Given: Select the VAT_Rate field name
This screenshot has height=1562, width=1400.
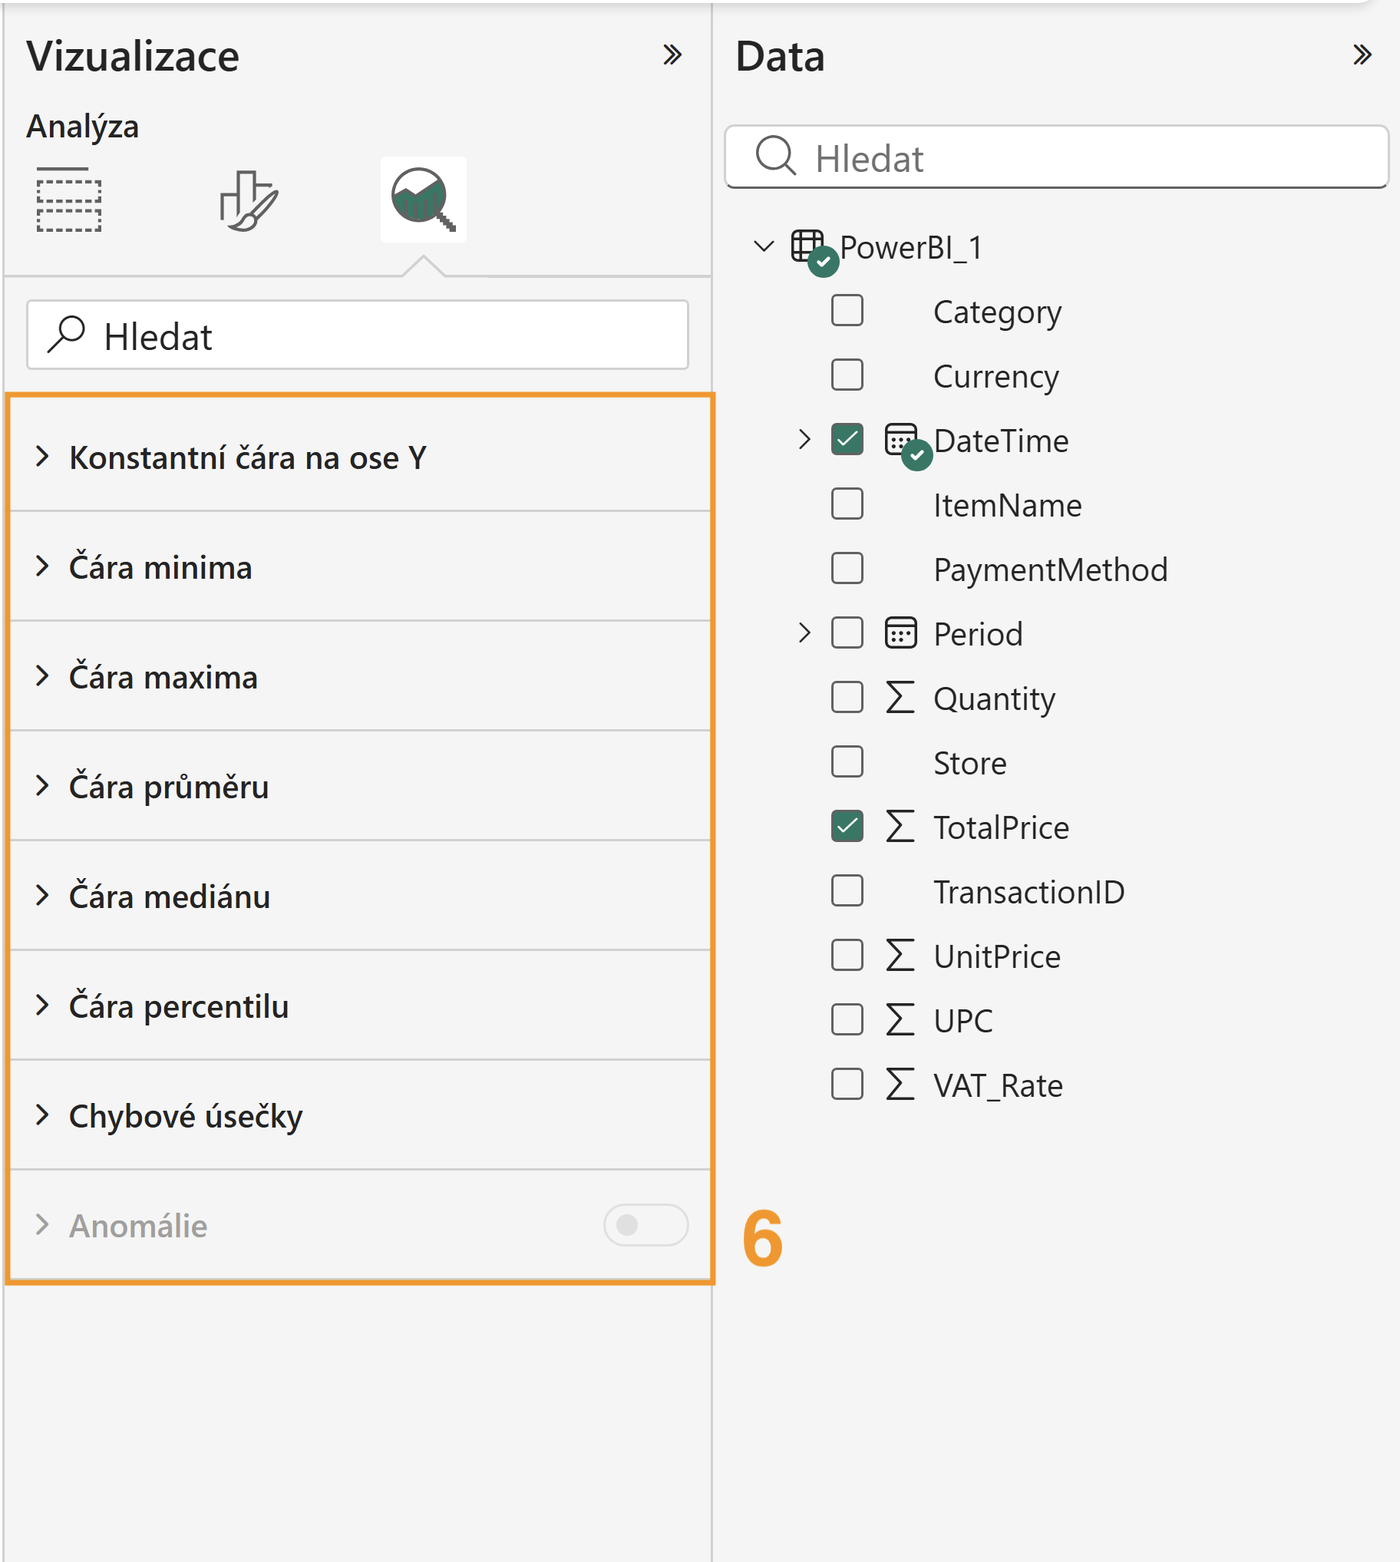Looking at the screenshot, I should coord(998,1086).
